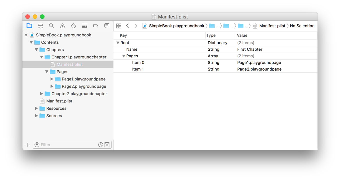The height and width of the screenshot is (180, 340).
Task: Collapse the Chapters folder disclosure triangle
Action: tap(36, 50)
